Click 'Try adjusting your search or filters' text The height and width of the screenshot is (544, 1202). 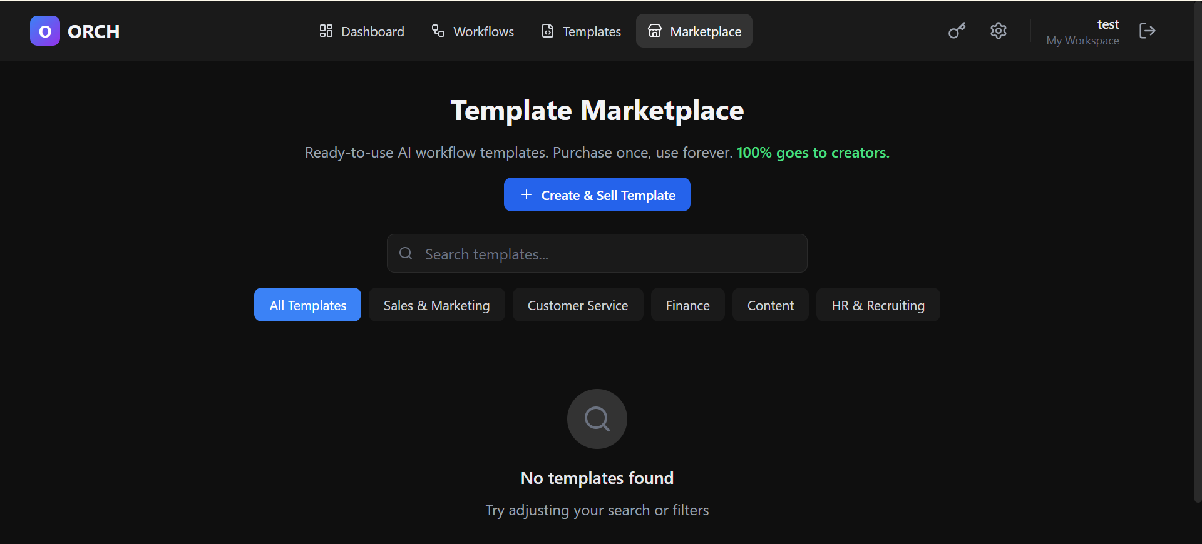pyautogui.click(x=597, y=510)
